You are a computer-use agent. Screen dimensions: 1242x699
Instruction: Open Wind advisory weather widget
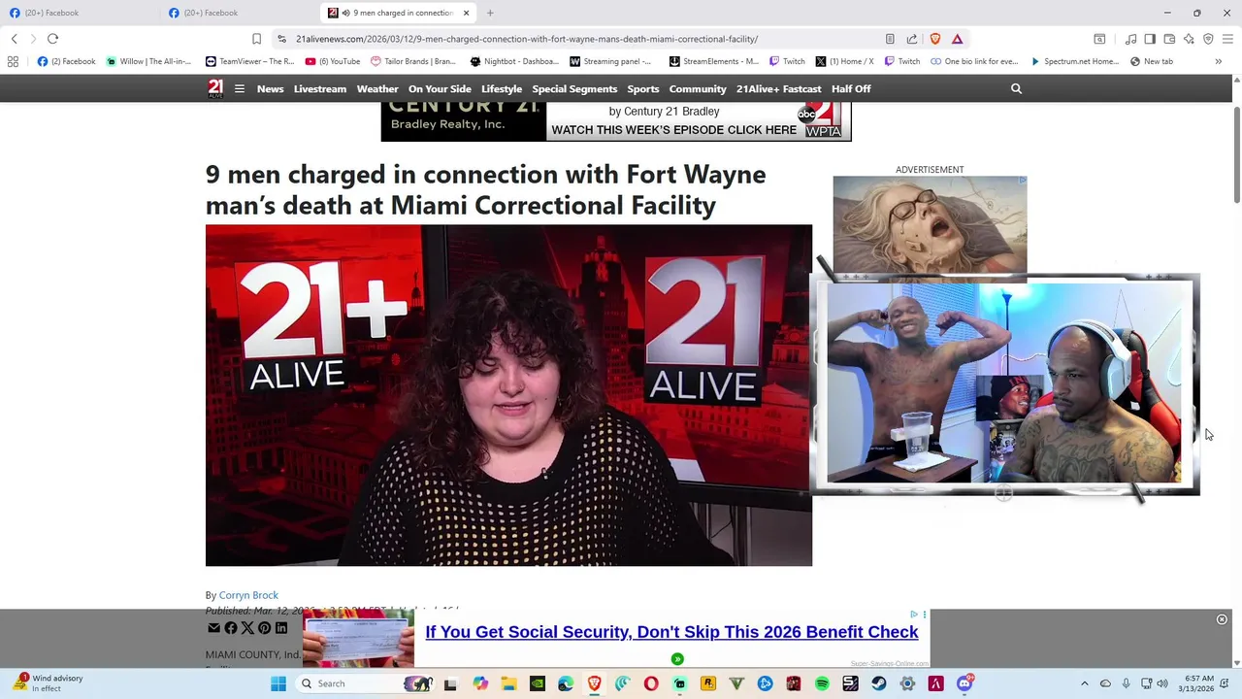[x=49, y=683]
